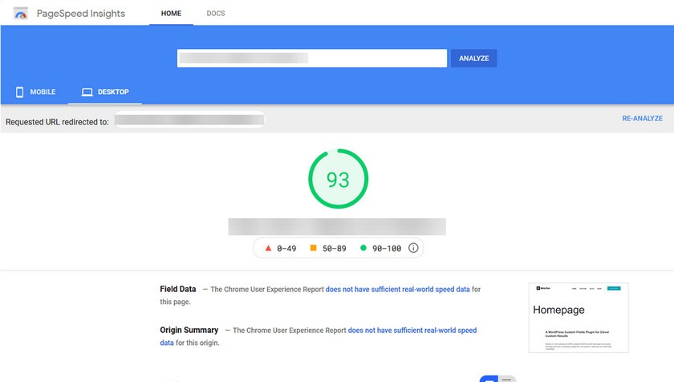This screenshot has height=382, width=674.
Task: Open the HOME tab
Action: [x=171, y=14]
